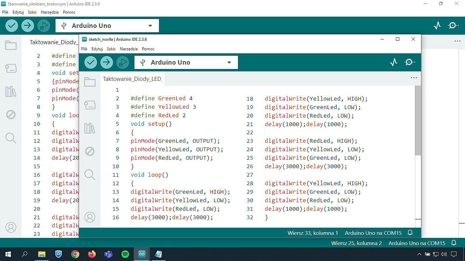Open Serial Monitor in the front window
Image resolution: width=465 pixels, height=261 pixels.
[x=410, y=62]
